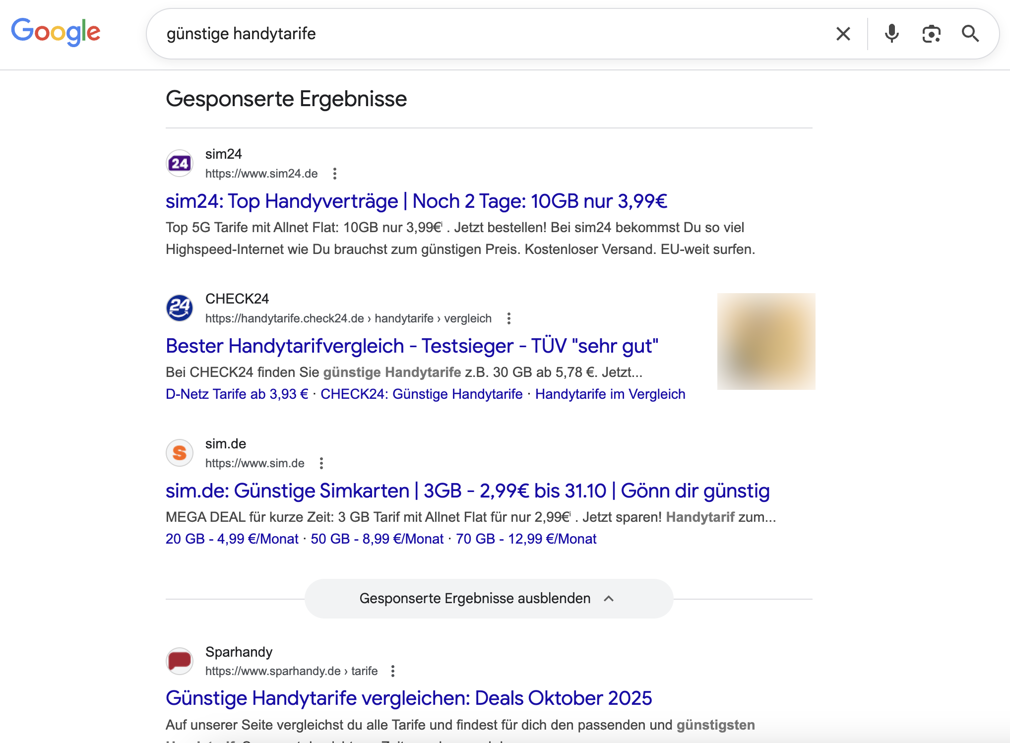1010x743 pixels.
Task: Click inside the search input field
Action: (x=446, y=33)
